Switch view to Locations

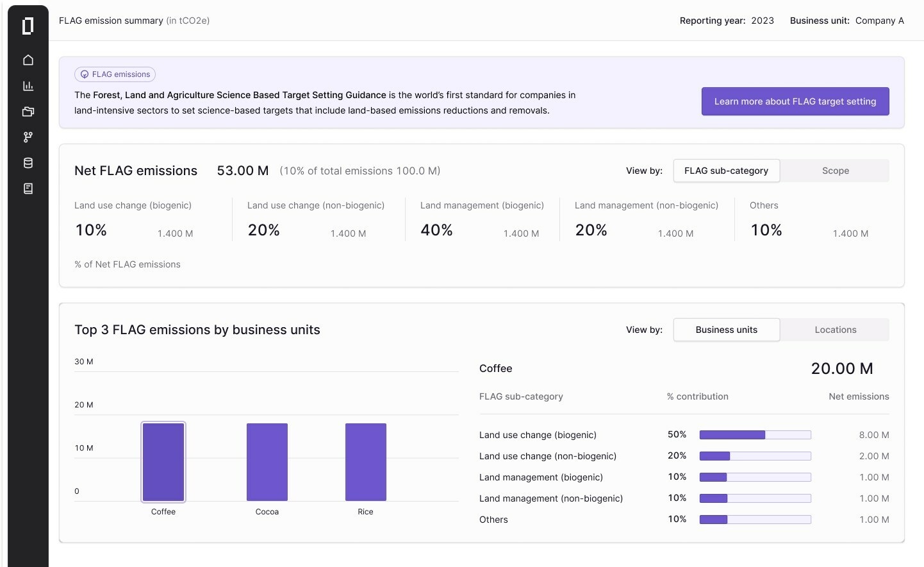click(x=835, y=330)
